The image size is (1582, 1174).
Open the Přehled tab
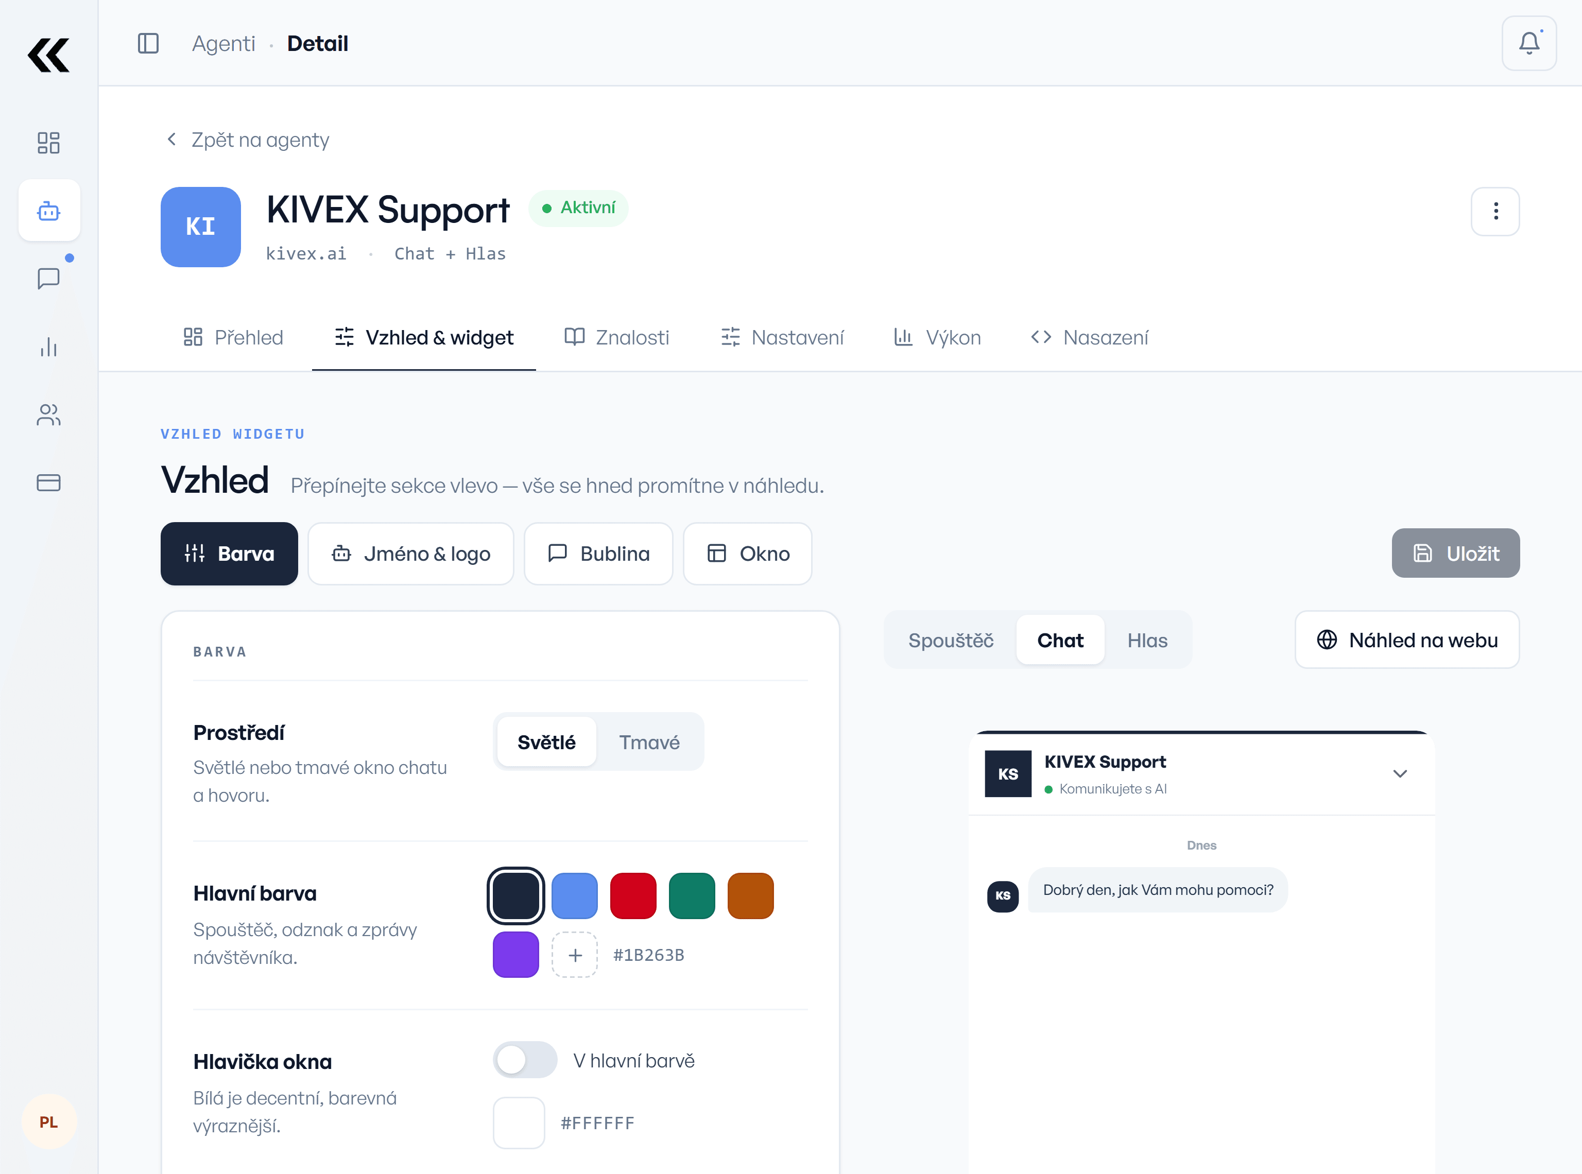(233, 337)
